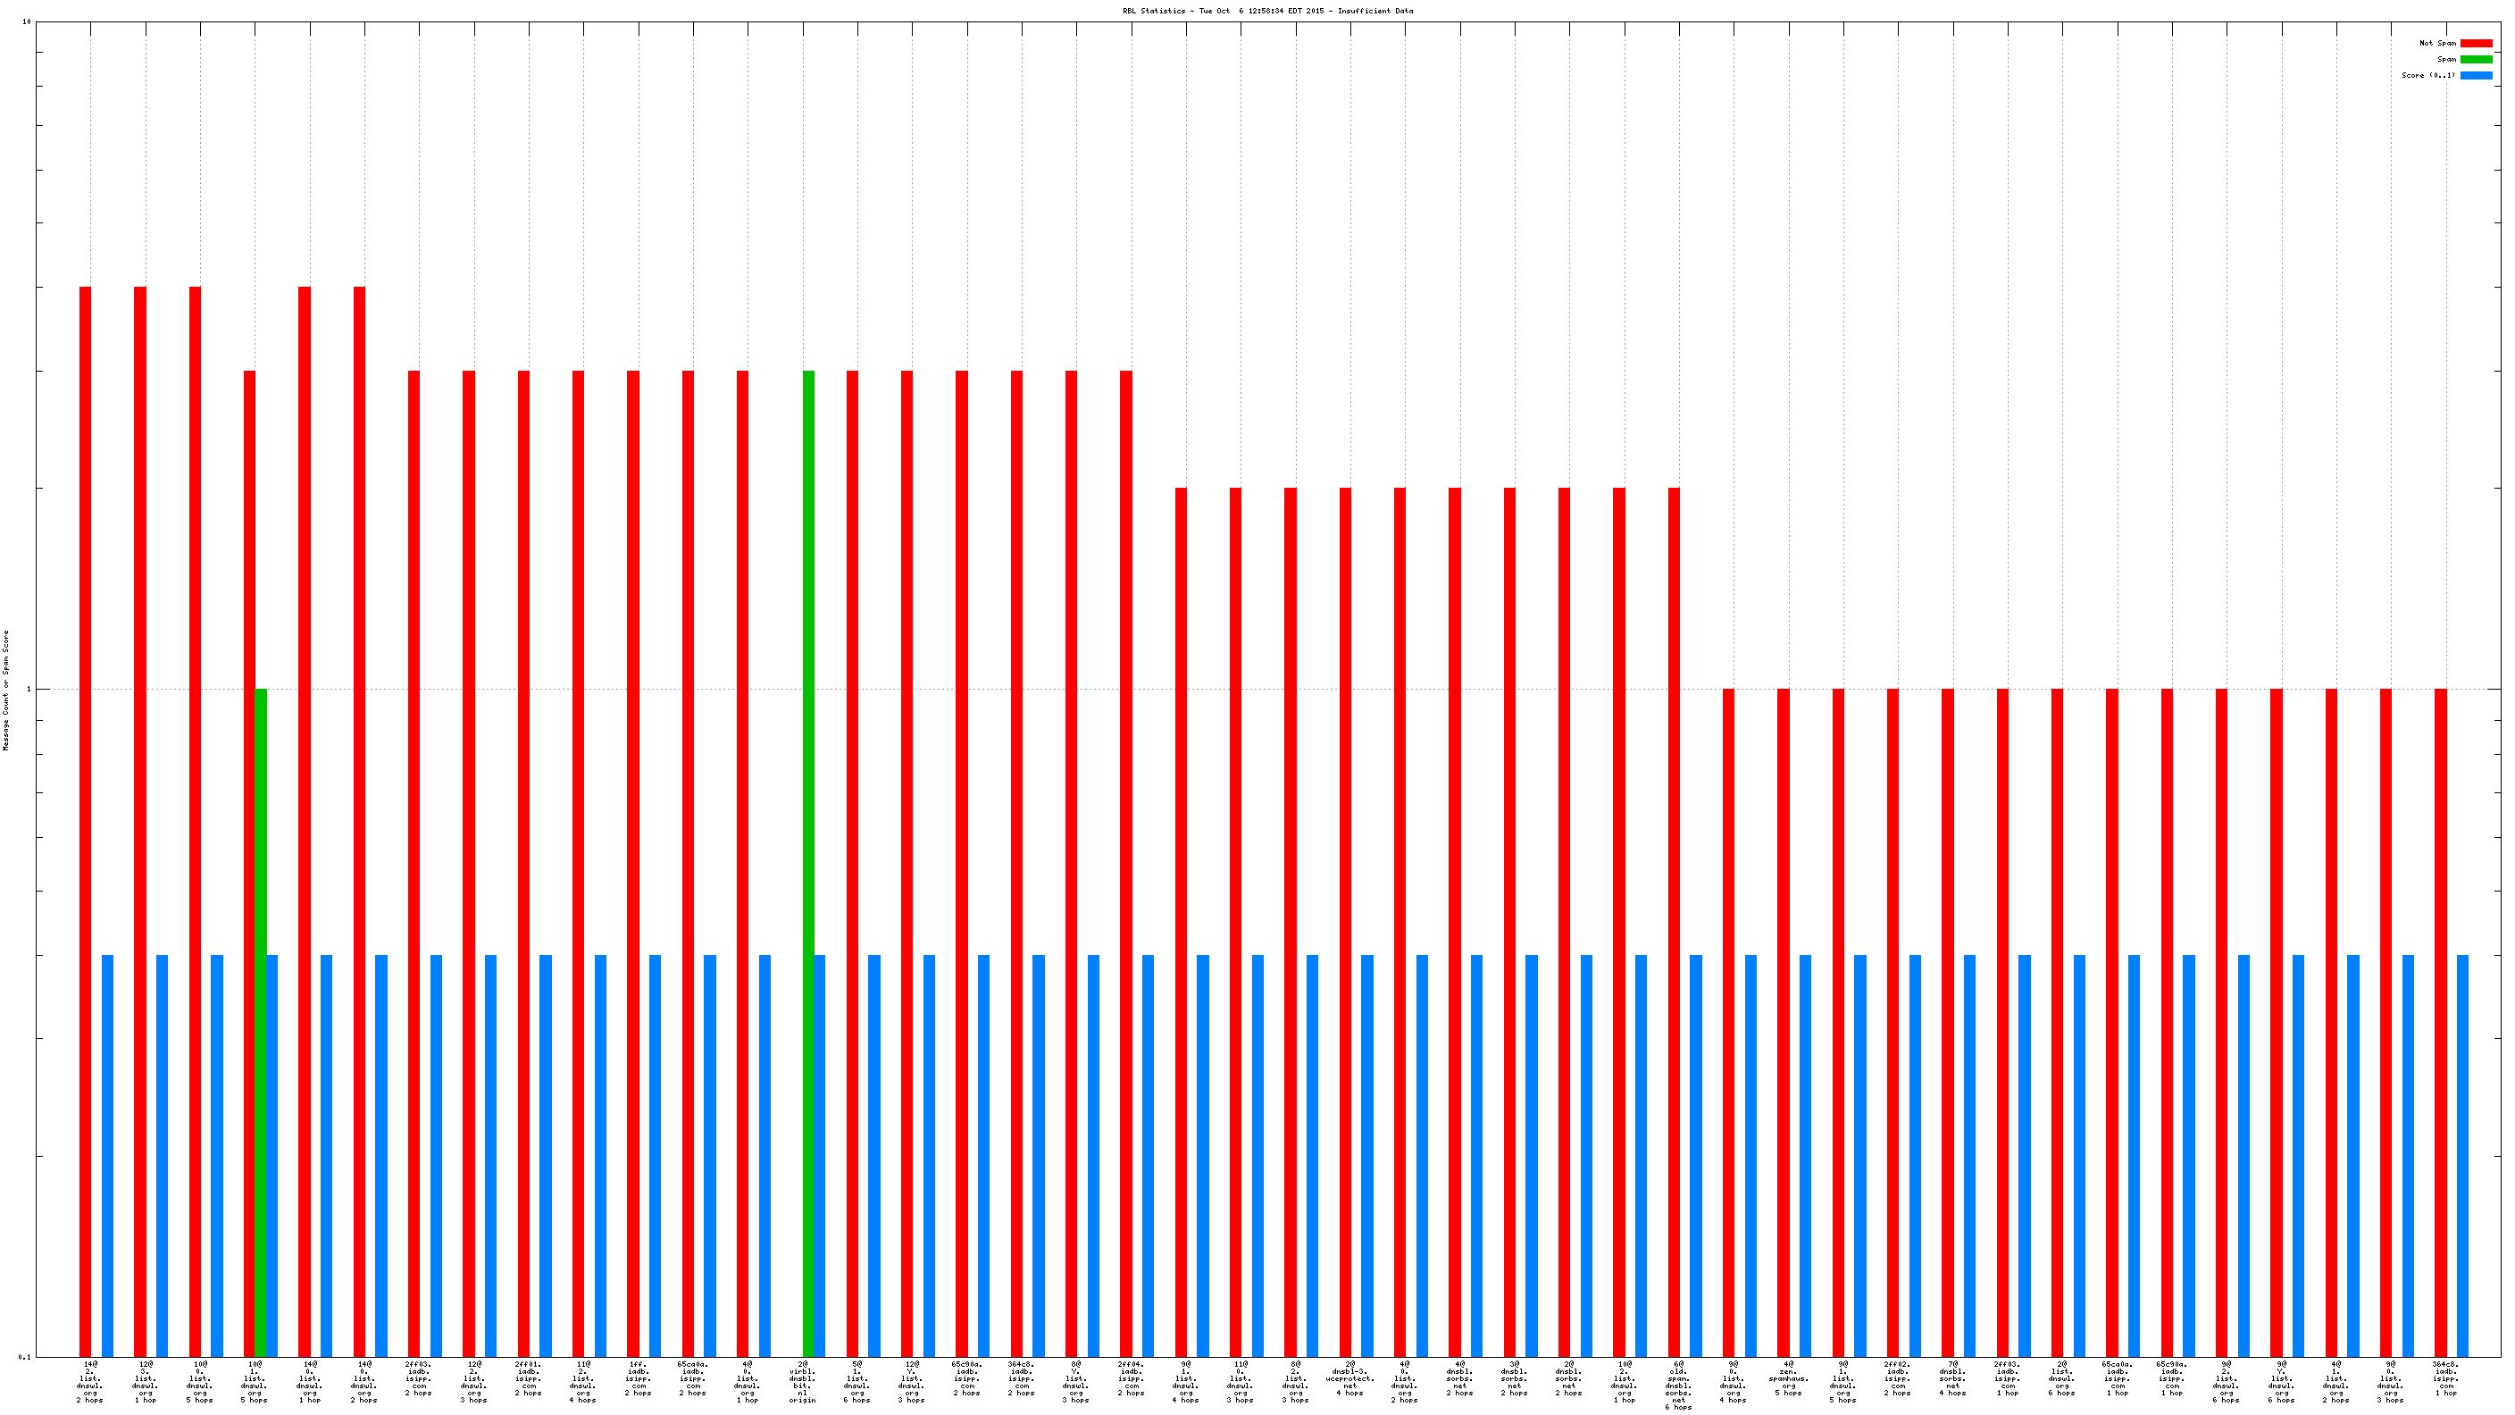Click the red Not Spam legend swatch
This screenshot has width=2515, height=1415.
coord(2475,43)
